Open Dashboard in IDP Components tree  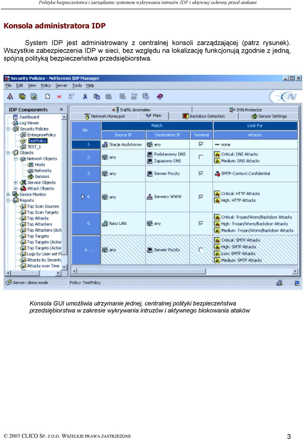coord(29,117)
